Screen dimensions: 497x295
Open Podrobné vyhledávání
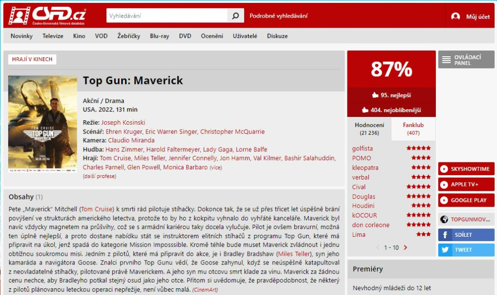278,16
